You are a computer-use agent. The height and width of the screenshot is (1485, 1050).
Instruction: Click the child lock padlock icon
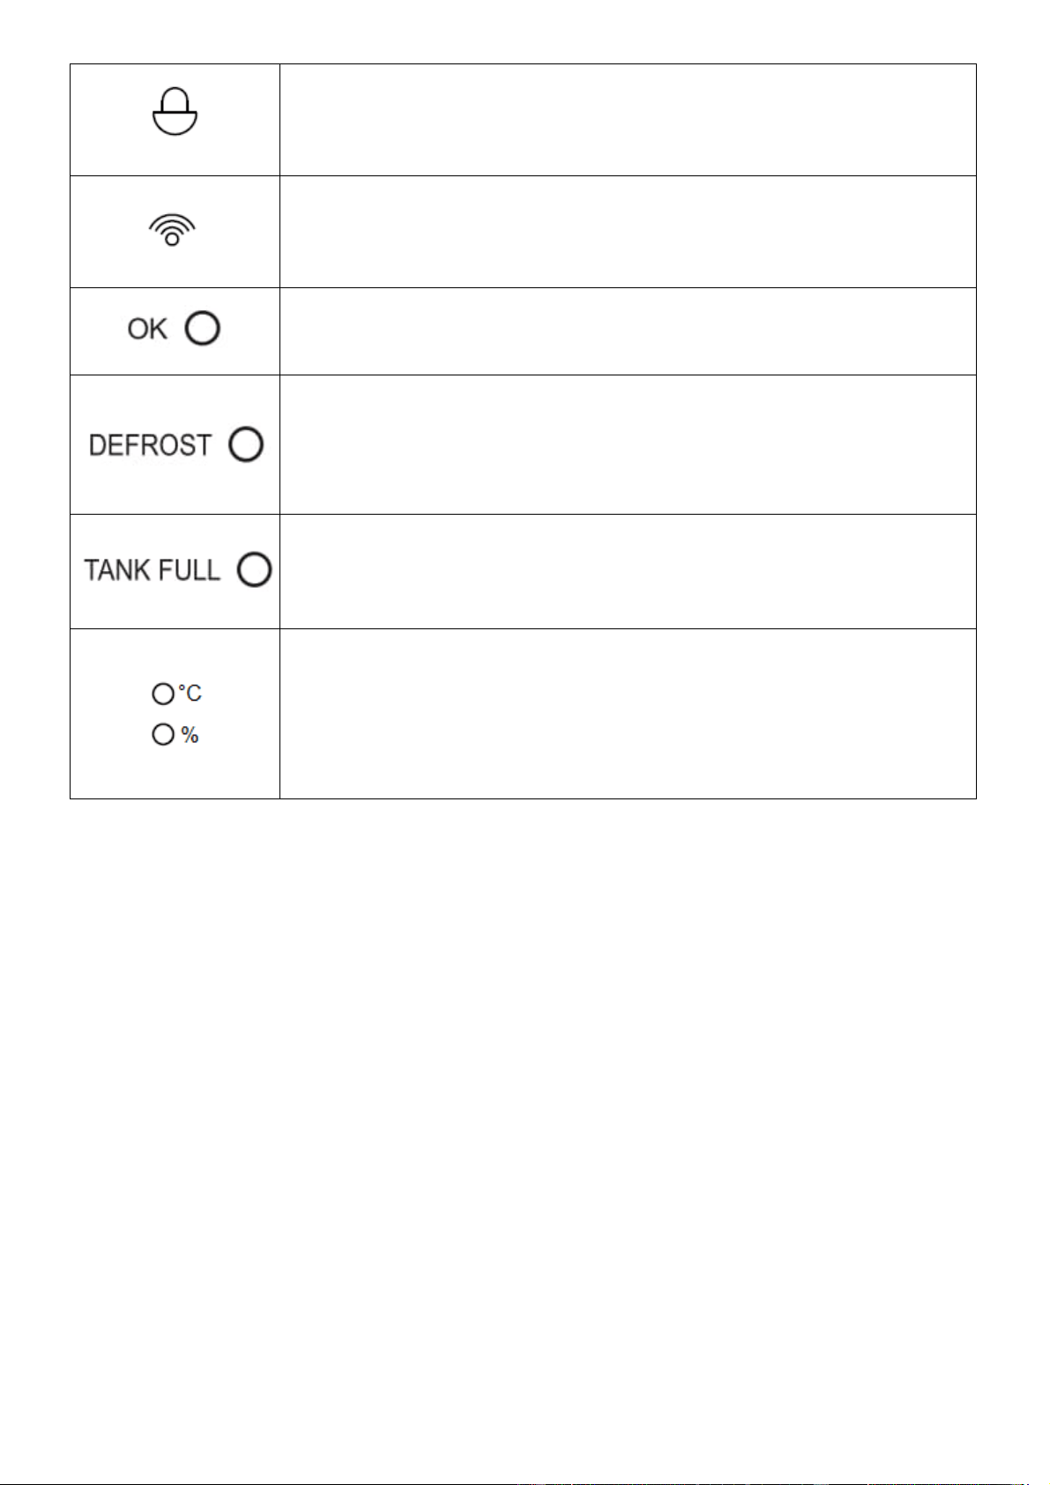pyautogui.click(x=175, y=111)
